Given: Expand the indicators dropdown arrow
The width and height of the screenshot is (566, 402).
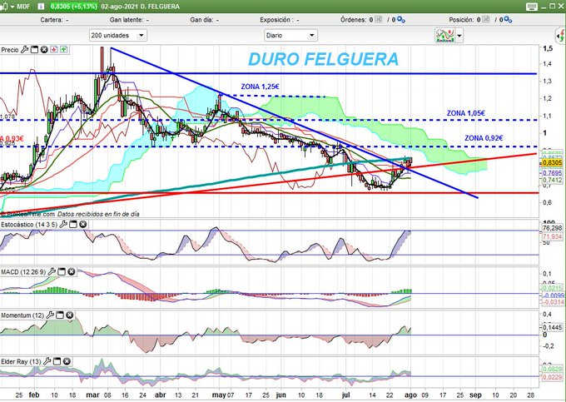Looking at the screenshot, I should click(459, 35).
